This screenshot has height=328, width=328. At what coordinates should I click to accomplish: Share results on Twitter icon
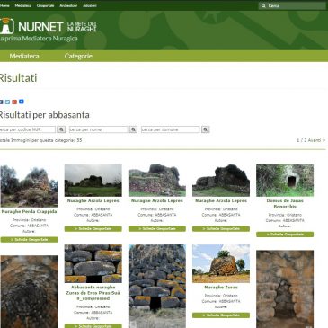pos(7,102)
